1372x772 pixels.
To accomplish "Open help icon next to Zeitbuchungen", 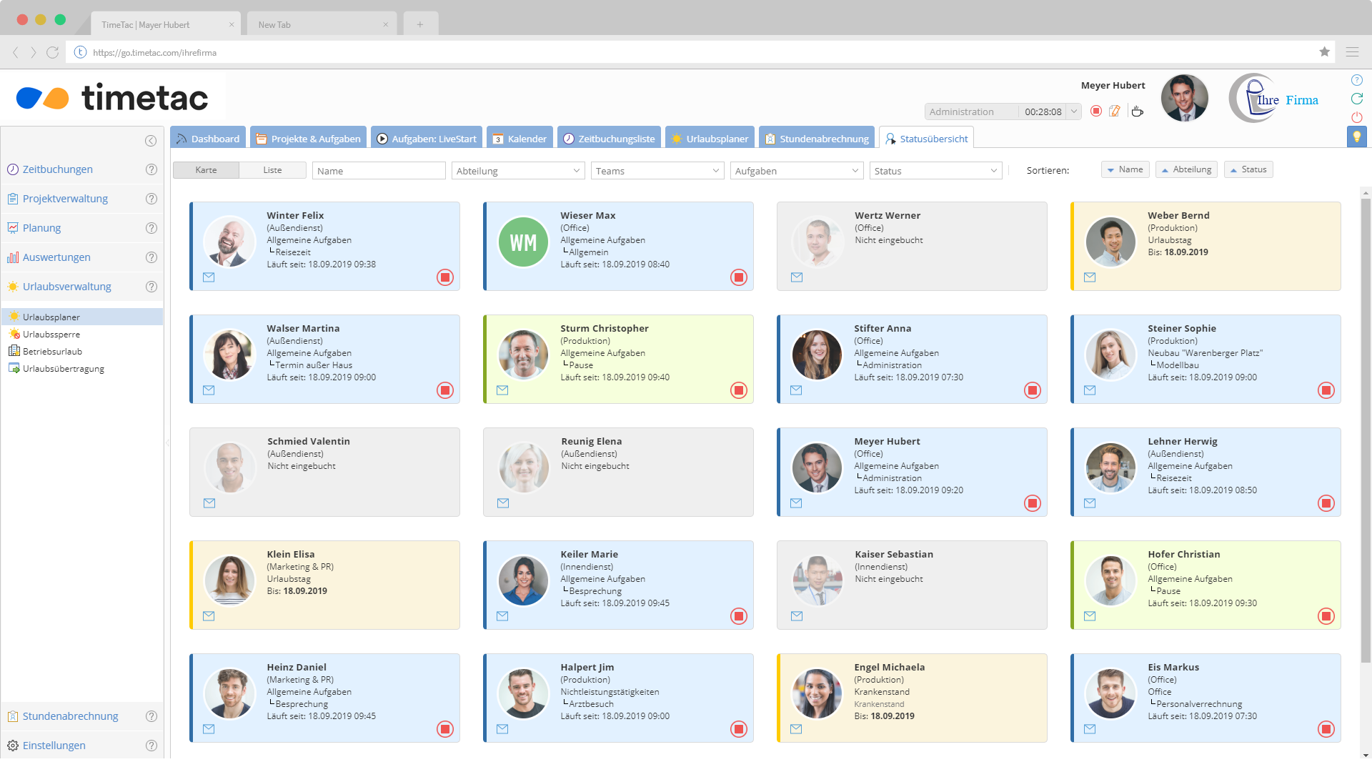I will [x=151, y=169].
